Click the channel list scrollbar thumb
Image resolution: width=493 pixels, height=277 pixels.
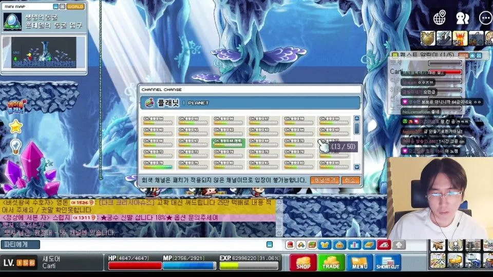coord(356,128)
